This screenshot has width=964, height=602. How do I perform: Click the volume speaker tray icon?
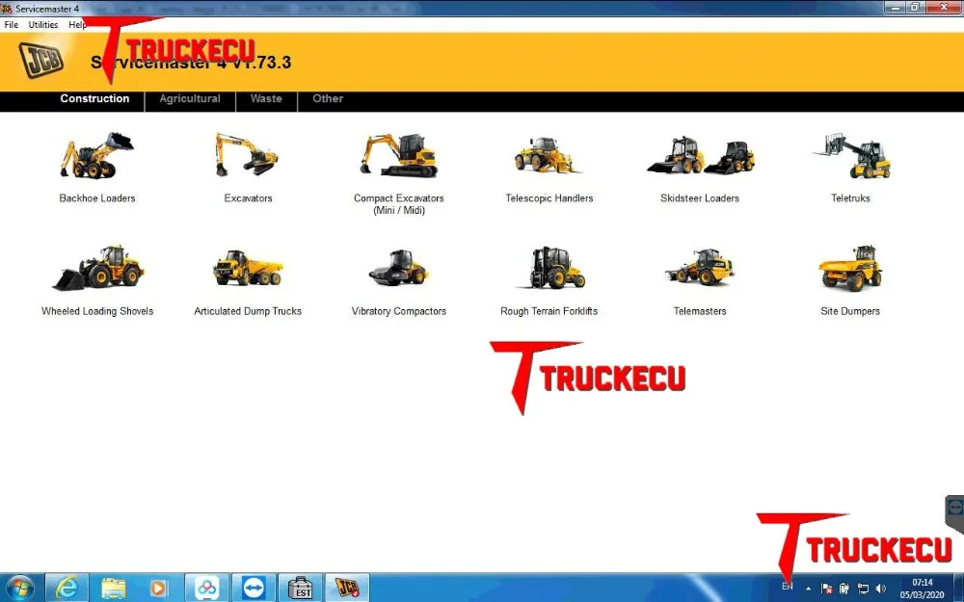click(880, 589)
